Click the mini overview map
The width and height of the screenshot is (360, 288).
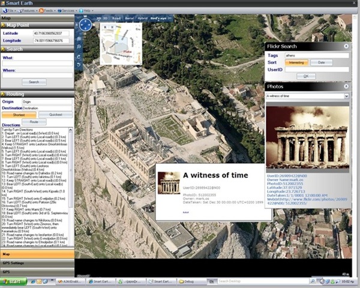pos(121,44)
